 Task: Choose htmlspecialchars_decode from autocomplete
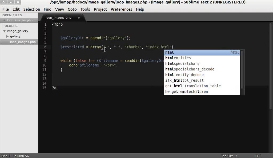click(202, 69)
